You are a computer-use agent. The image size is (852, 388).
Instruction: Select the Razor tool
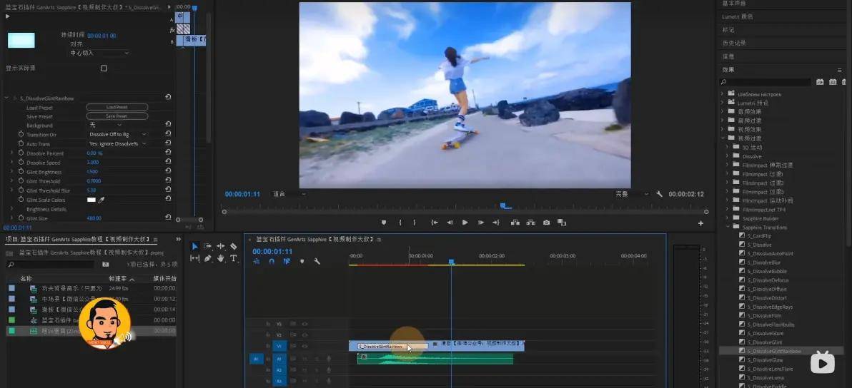(234, 246)
